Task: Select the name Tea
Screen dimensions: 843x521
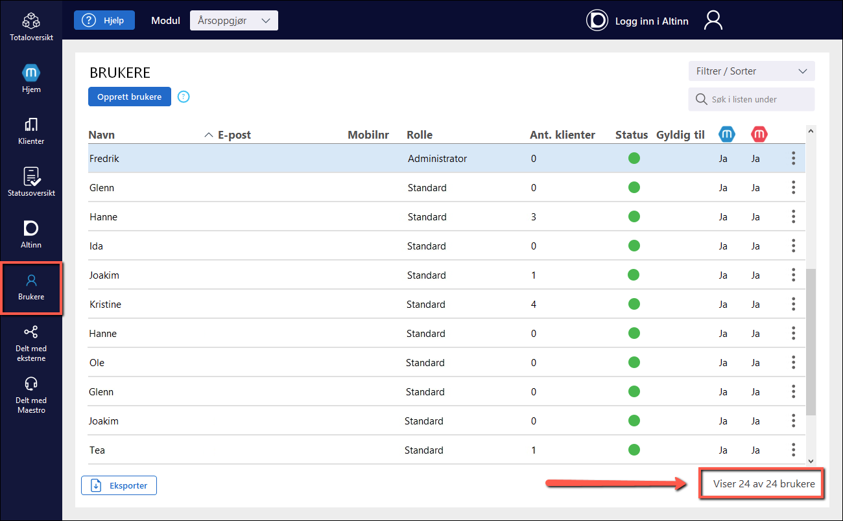Action: [x=97, y=450]
